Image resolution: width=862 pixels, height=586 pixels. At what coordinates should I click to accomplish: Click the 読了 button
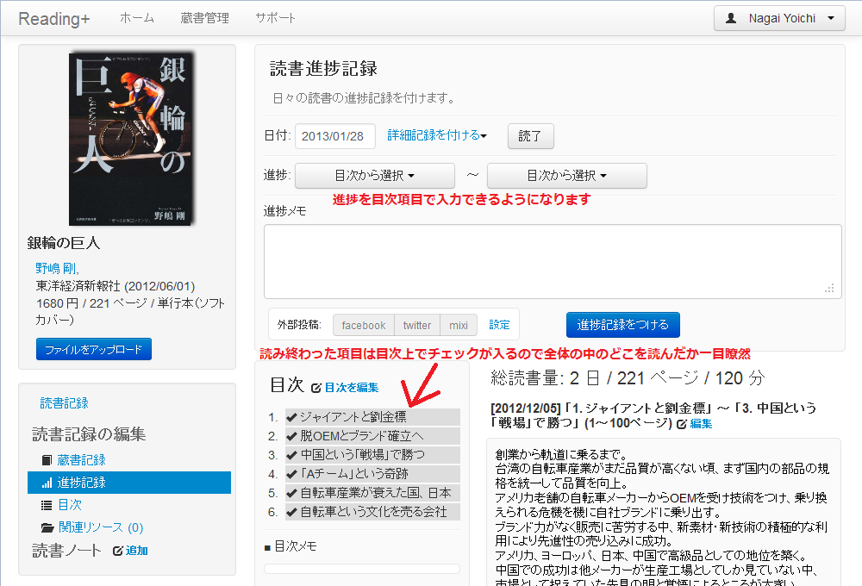point(530,136)
